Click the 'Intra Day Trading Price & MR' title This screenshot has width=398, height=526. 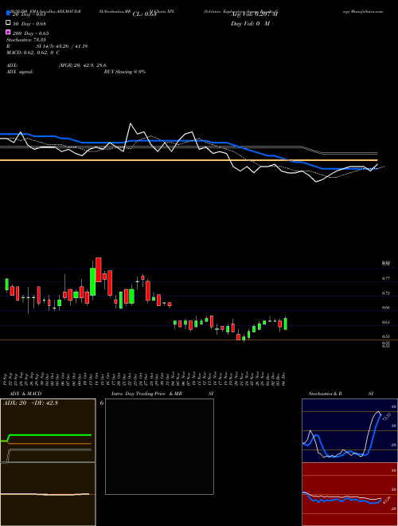tap(146, 394)
